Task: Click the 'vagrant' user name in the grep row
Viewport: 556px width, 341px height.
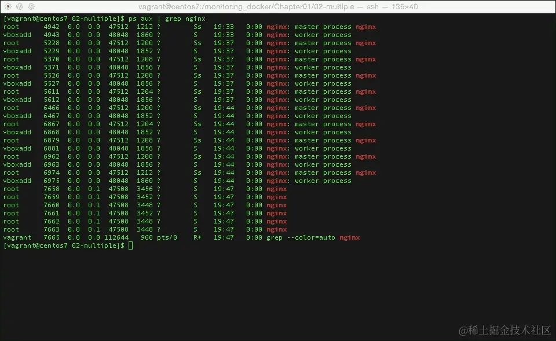Action: pos(17,238)
